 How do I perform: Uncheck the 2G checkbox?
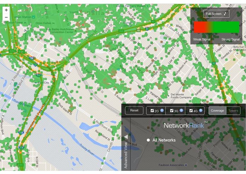tap(152, 111)
